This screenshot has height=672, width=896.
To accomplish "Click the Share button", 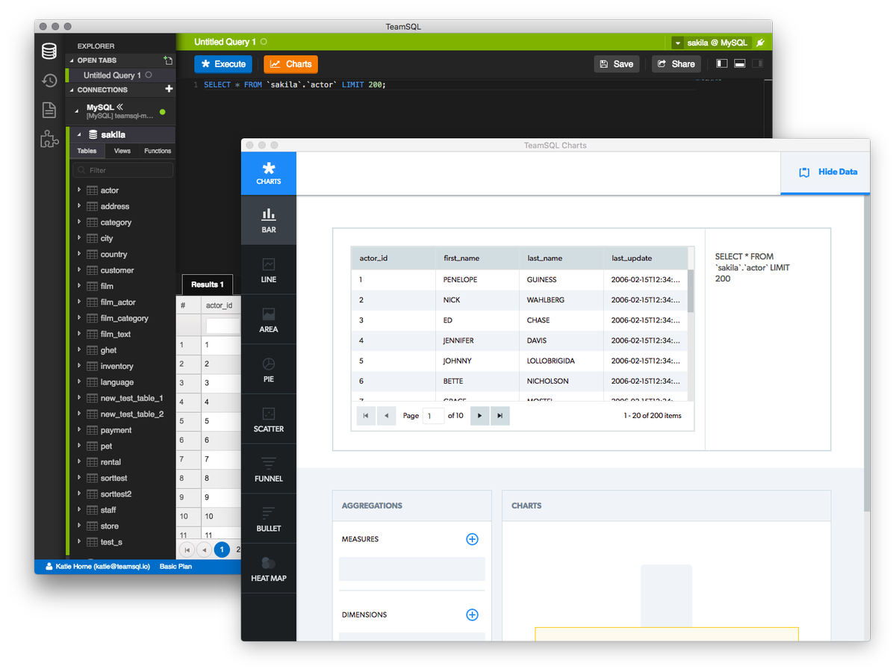I will pos(676,64).
